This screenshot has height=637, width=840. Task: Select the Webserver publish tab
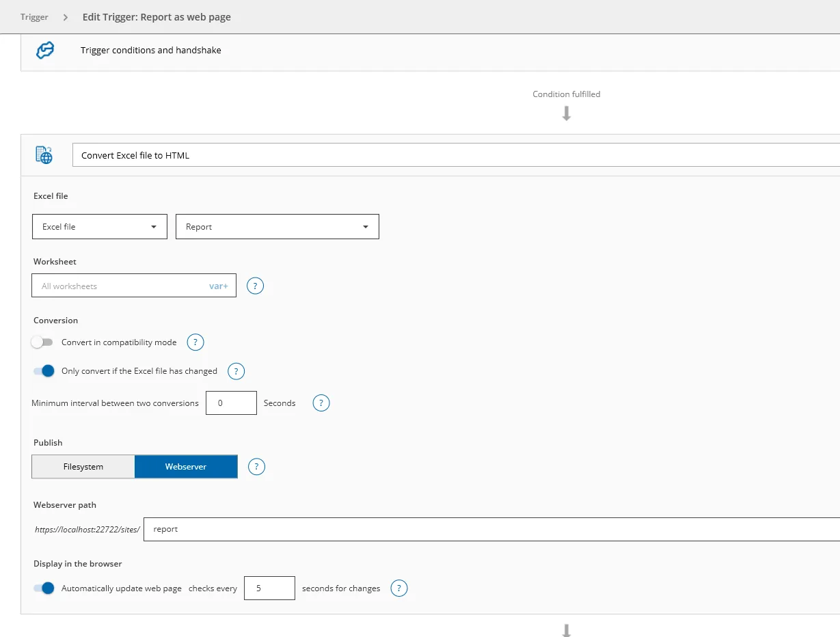(x=186, y=467)
